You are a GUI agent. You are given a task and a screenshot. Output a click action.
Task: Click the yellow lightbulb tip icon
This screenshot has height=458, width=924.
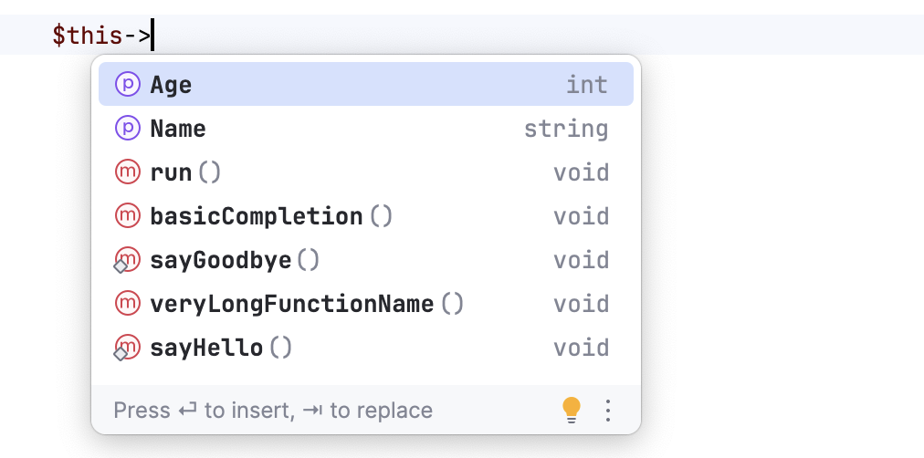(x=572, y=411)
